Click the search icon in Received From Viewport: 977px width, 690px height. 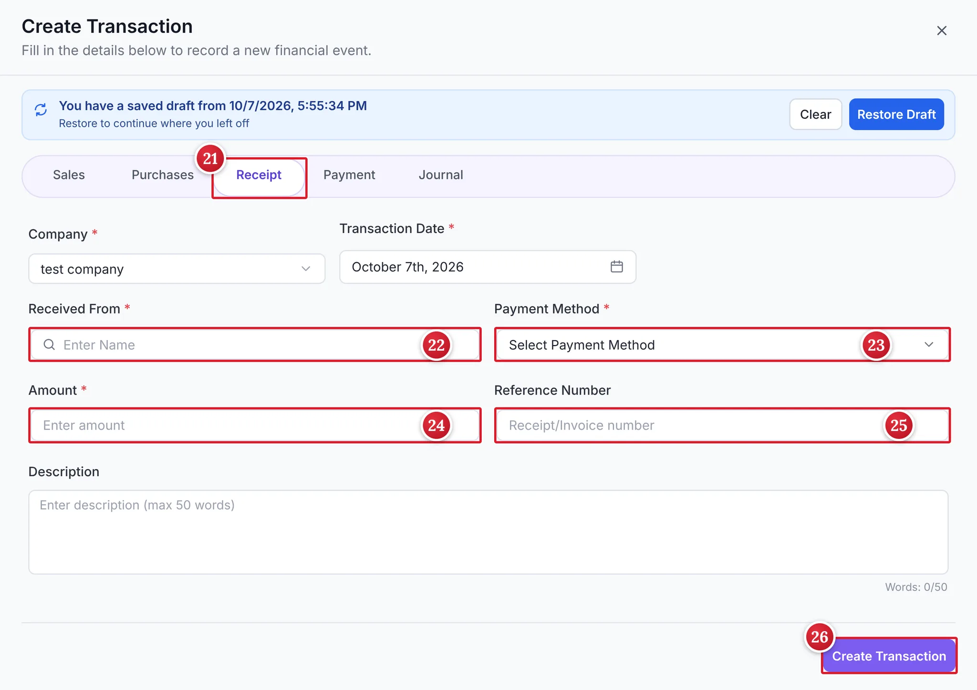(x=49, y=345)
